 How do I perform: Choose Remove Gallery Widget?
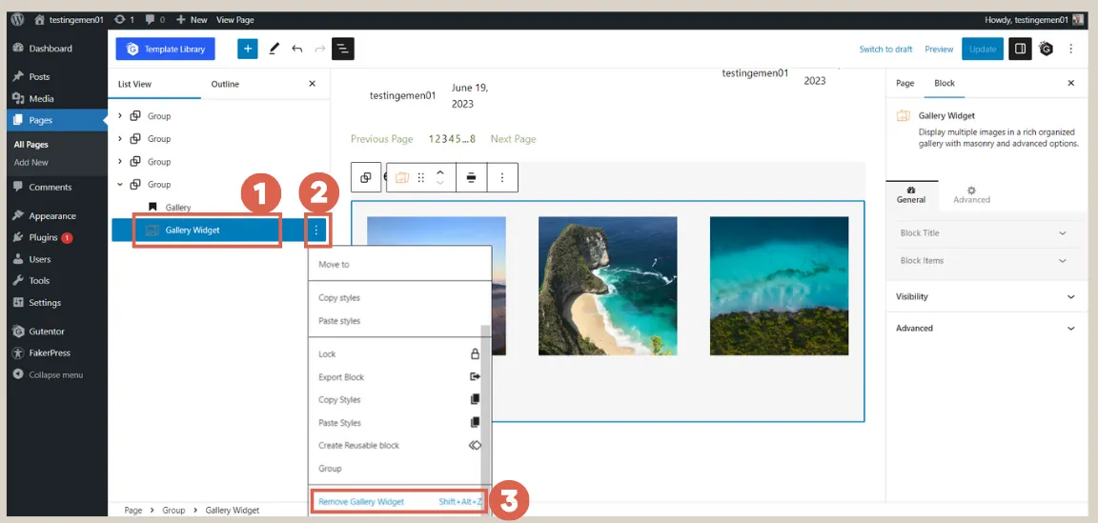point(398,501)
